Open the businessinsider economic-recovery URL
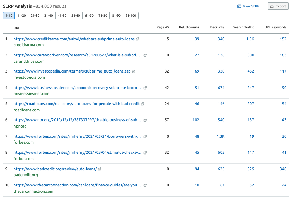The image size is (293, 199). coord(77,88)
